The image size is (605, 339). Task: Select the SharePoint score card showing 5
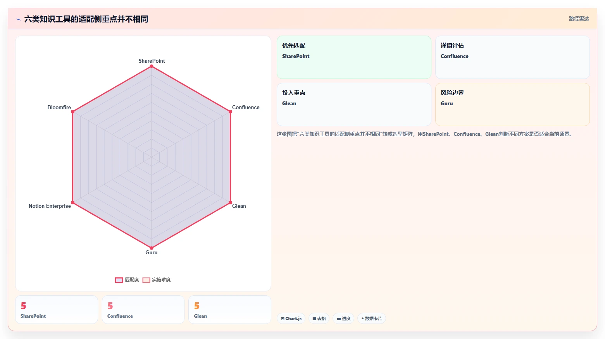(57, 310)
